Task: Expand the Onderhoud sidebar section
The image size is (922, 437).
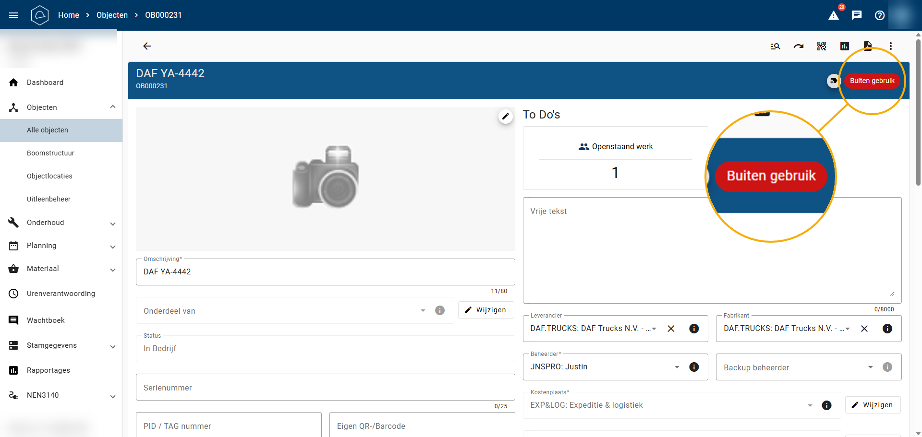Action: (112, 223)
